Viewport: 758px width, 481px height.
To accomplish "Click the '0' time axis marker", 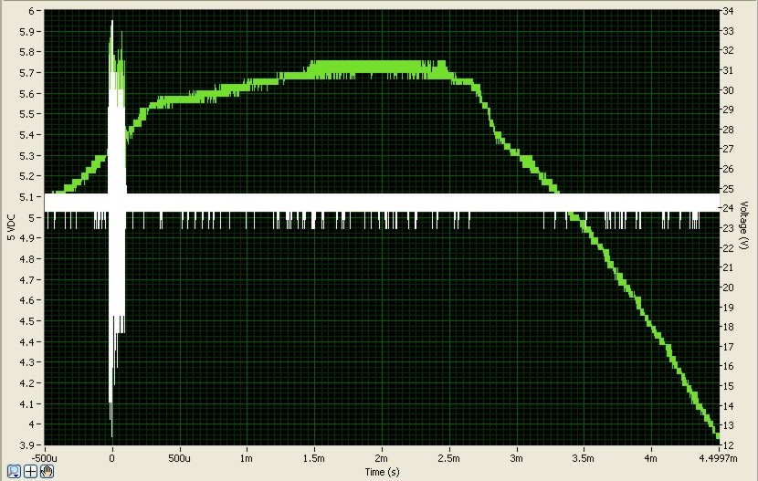I will click(112, 458).
